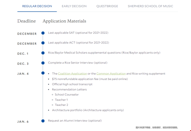
Task: Open the Coalition Application link
Action: [x=73, y=73]
